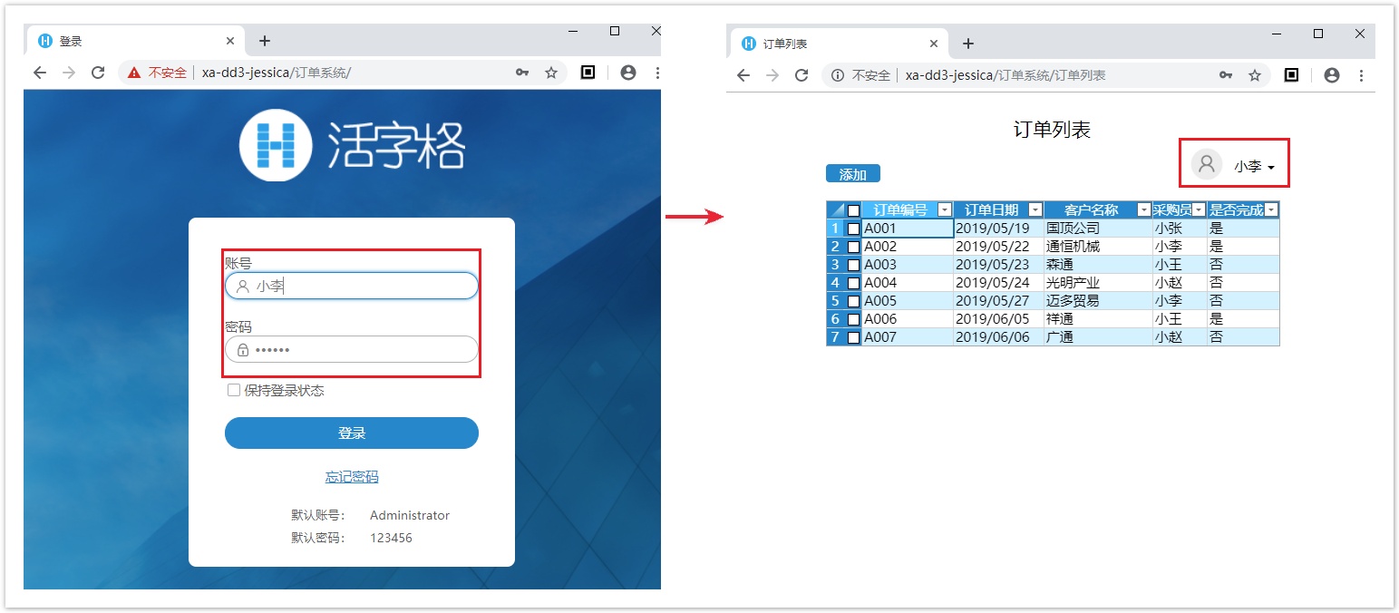Select row header number 4

tap(836, 283)
